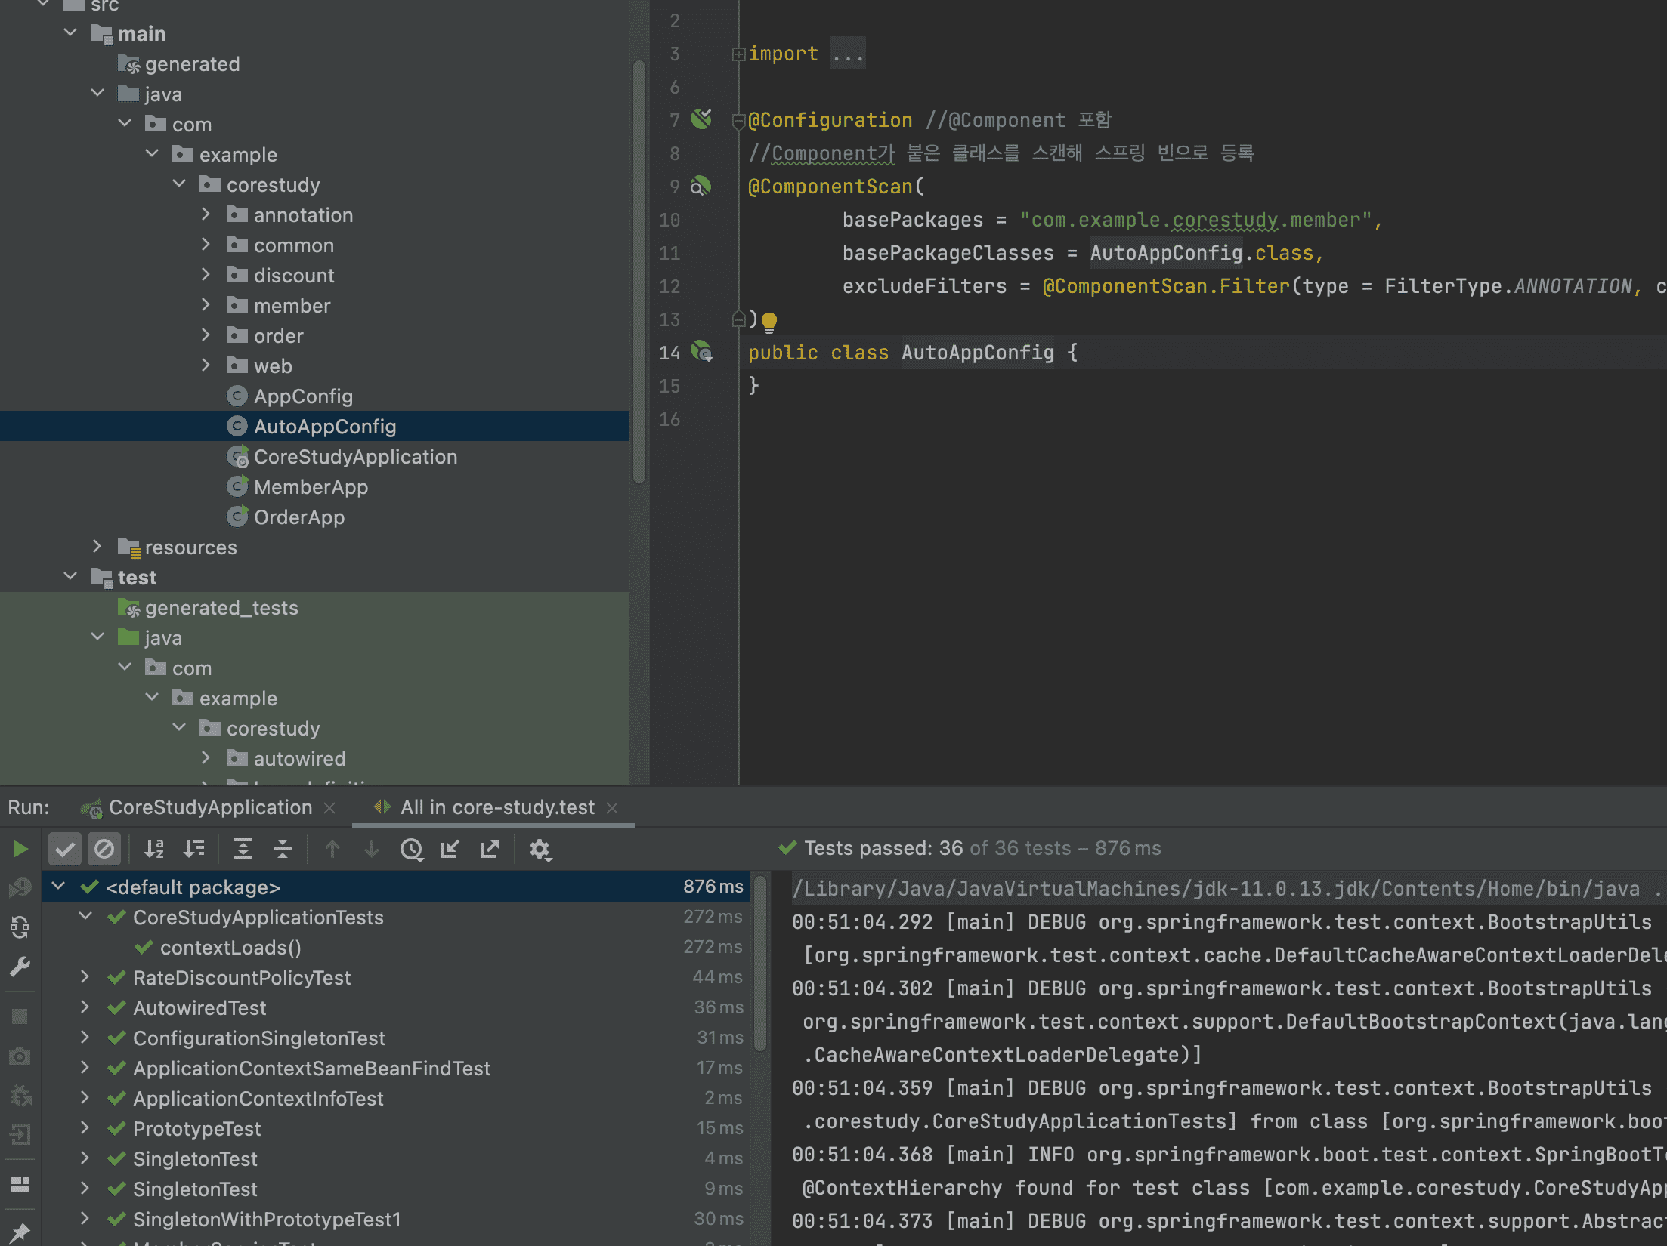Screen dimensions: 1667x1246
Task: Open test history clock icon
Action: [x=411, y=849]
